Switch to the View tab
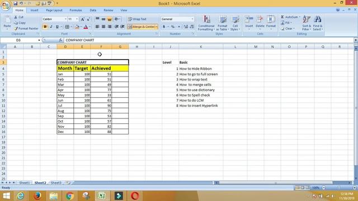The height and width of the screenshot is (201, 358). click(124, 10)
